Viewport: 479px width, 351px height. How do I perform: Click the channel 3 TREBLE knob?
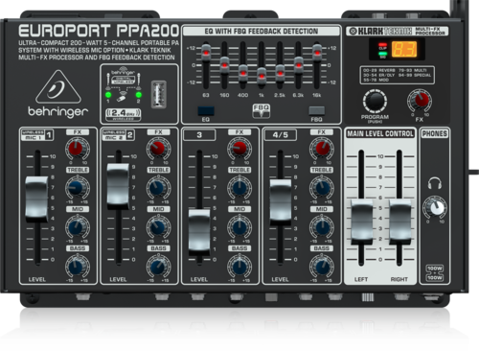pos(239,188)
